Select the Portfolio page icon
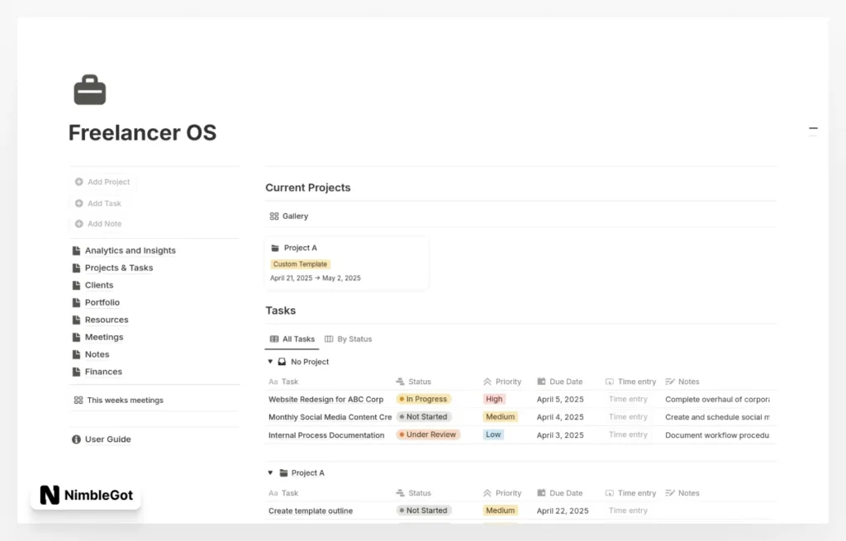Viewport: 846px width, 541px height. click(76, 302)
